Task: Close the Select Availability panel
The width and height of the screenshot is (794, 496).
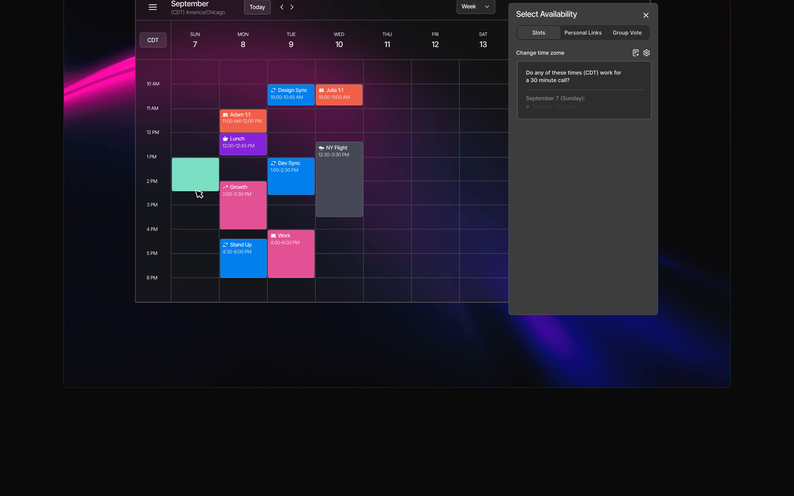Action: (646, 15)
